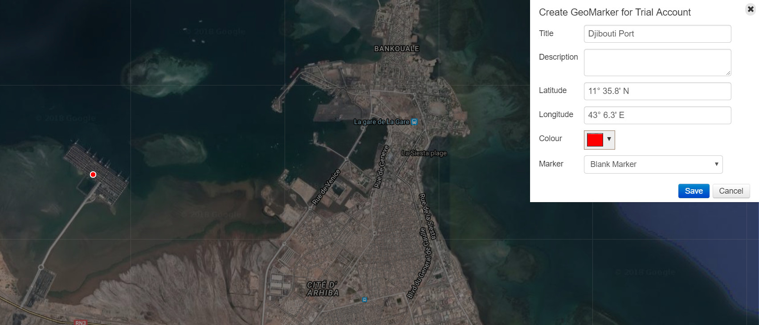The width and height of the screenshot is (759, 325).
Task: Click the blue bus stop icon near Cité d'Arhiba
Action: tap(365, 300)
